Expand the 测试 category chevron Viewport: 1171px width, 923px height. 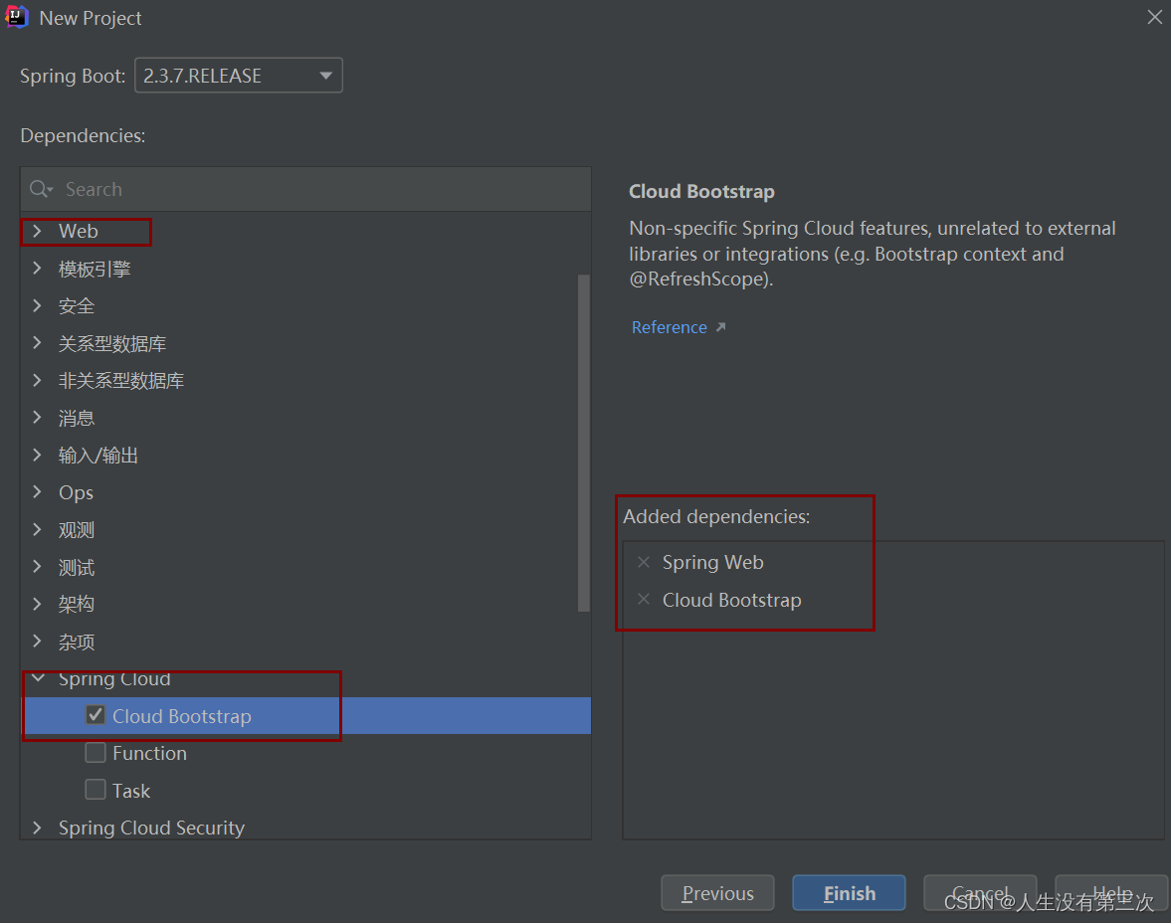(37, 567)
